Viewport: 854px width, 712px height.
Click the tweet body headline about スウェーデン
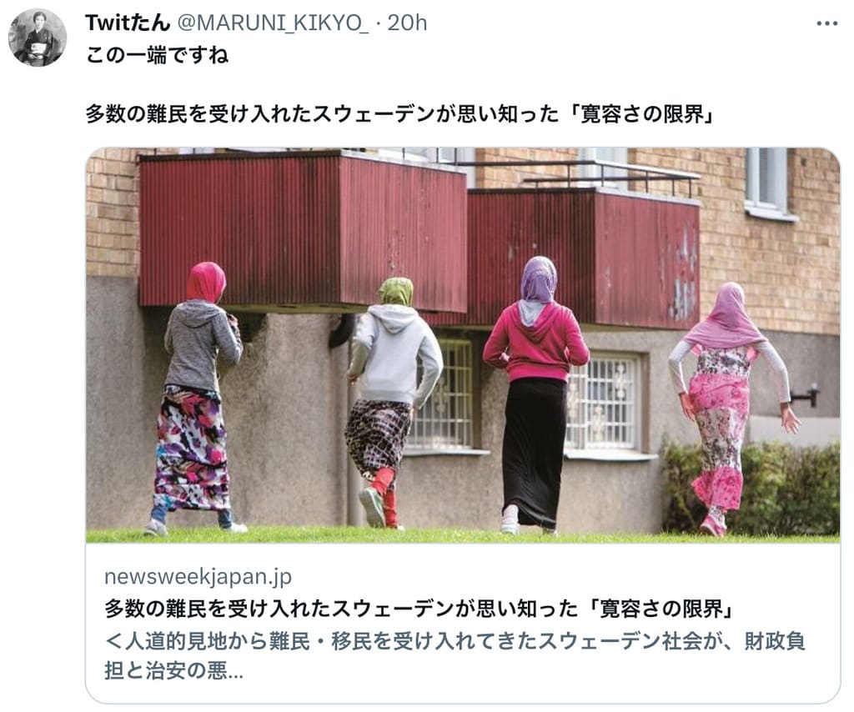[x=399, y=114]
